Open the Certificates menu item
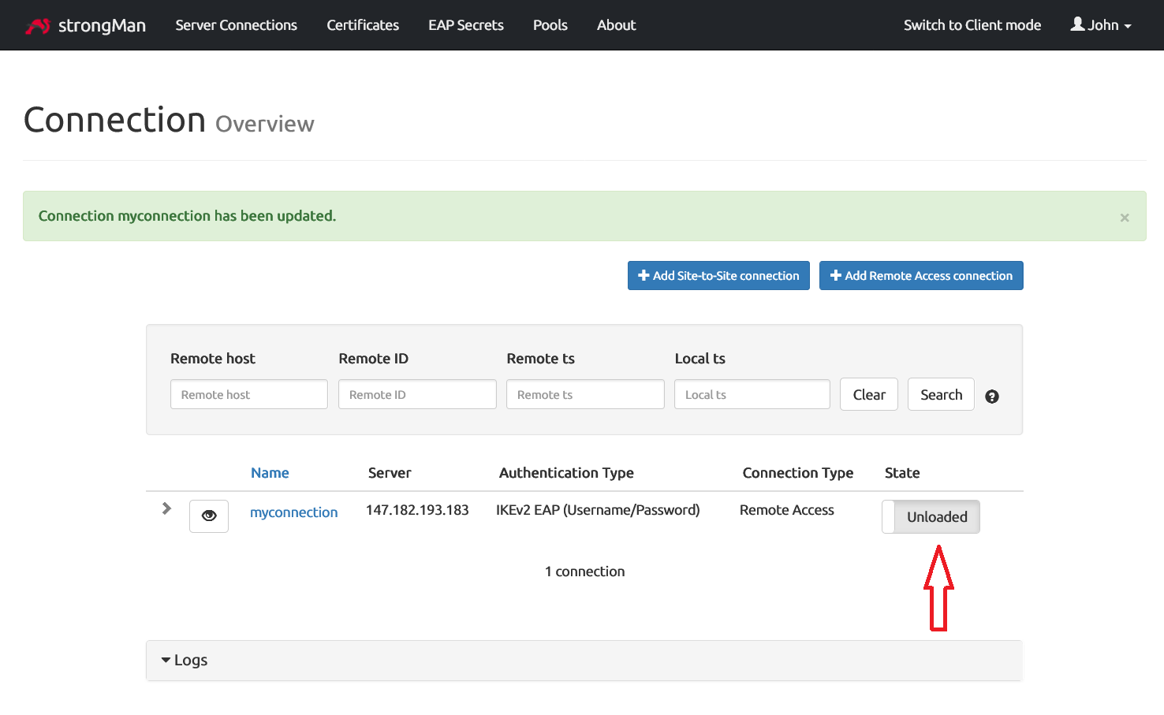 [362, 24]
